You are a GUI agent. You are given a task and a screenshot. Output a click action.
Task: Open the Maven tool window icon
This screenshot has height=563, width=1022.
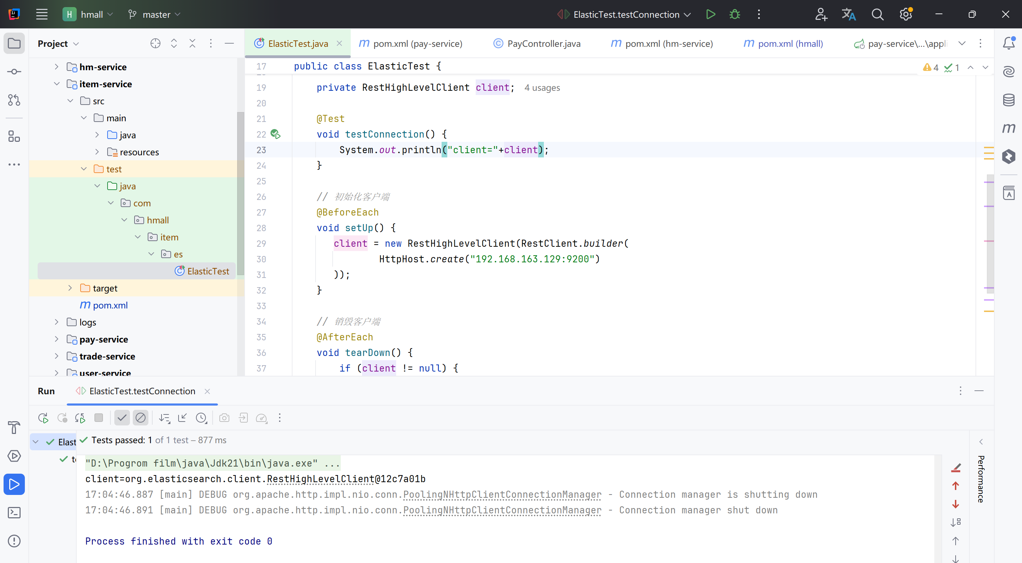pos(1008,128)
